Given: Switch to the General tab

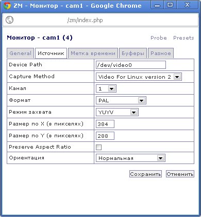Looking at the screenshot, I should coord(21,53).
